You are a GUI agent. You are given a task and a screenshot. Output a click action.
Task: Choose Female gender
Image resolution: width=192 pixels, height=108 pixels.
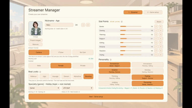point(61,66)
